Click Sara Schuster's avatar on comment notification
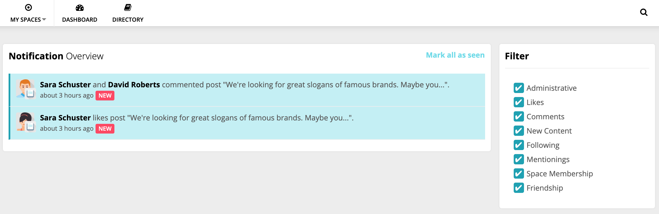The height and width of the screenshot is (214, 659). coord(25,88)
